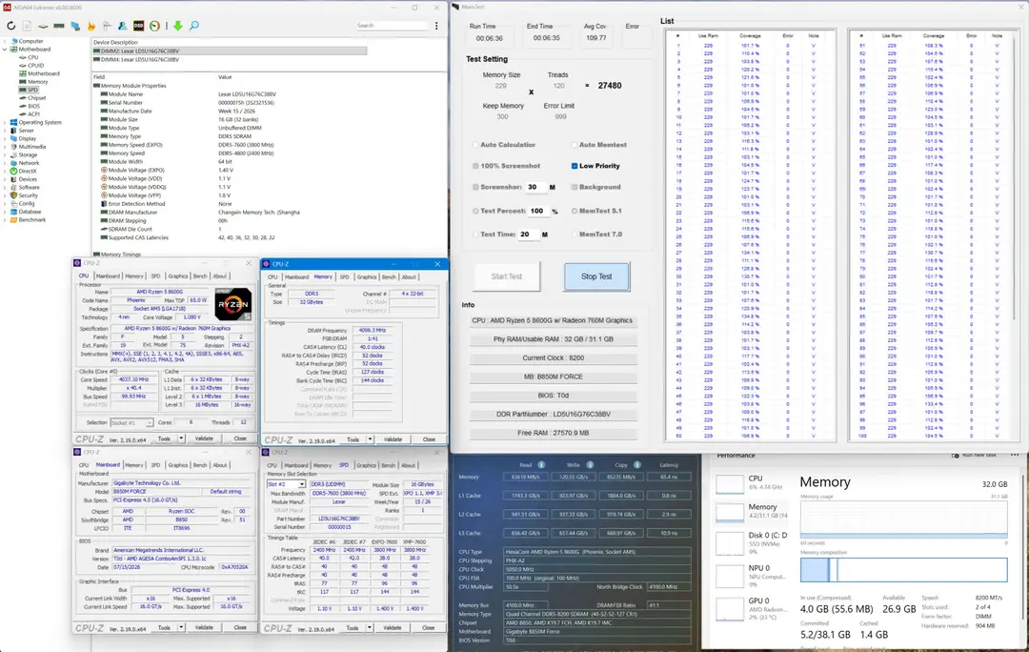The height and width of the screenshot is (652, 1029).
Task: Select Security node in AIDA64 tree
Action: [29, 195]
